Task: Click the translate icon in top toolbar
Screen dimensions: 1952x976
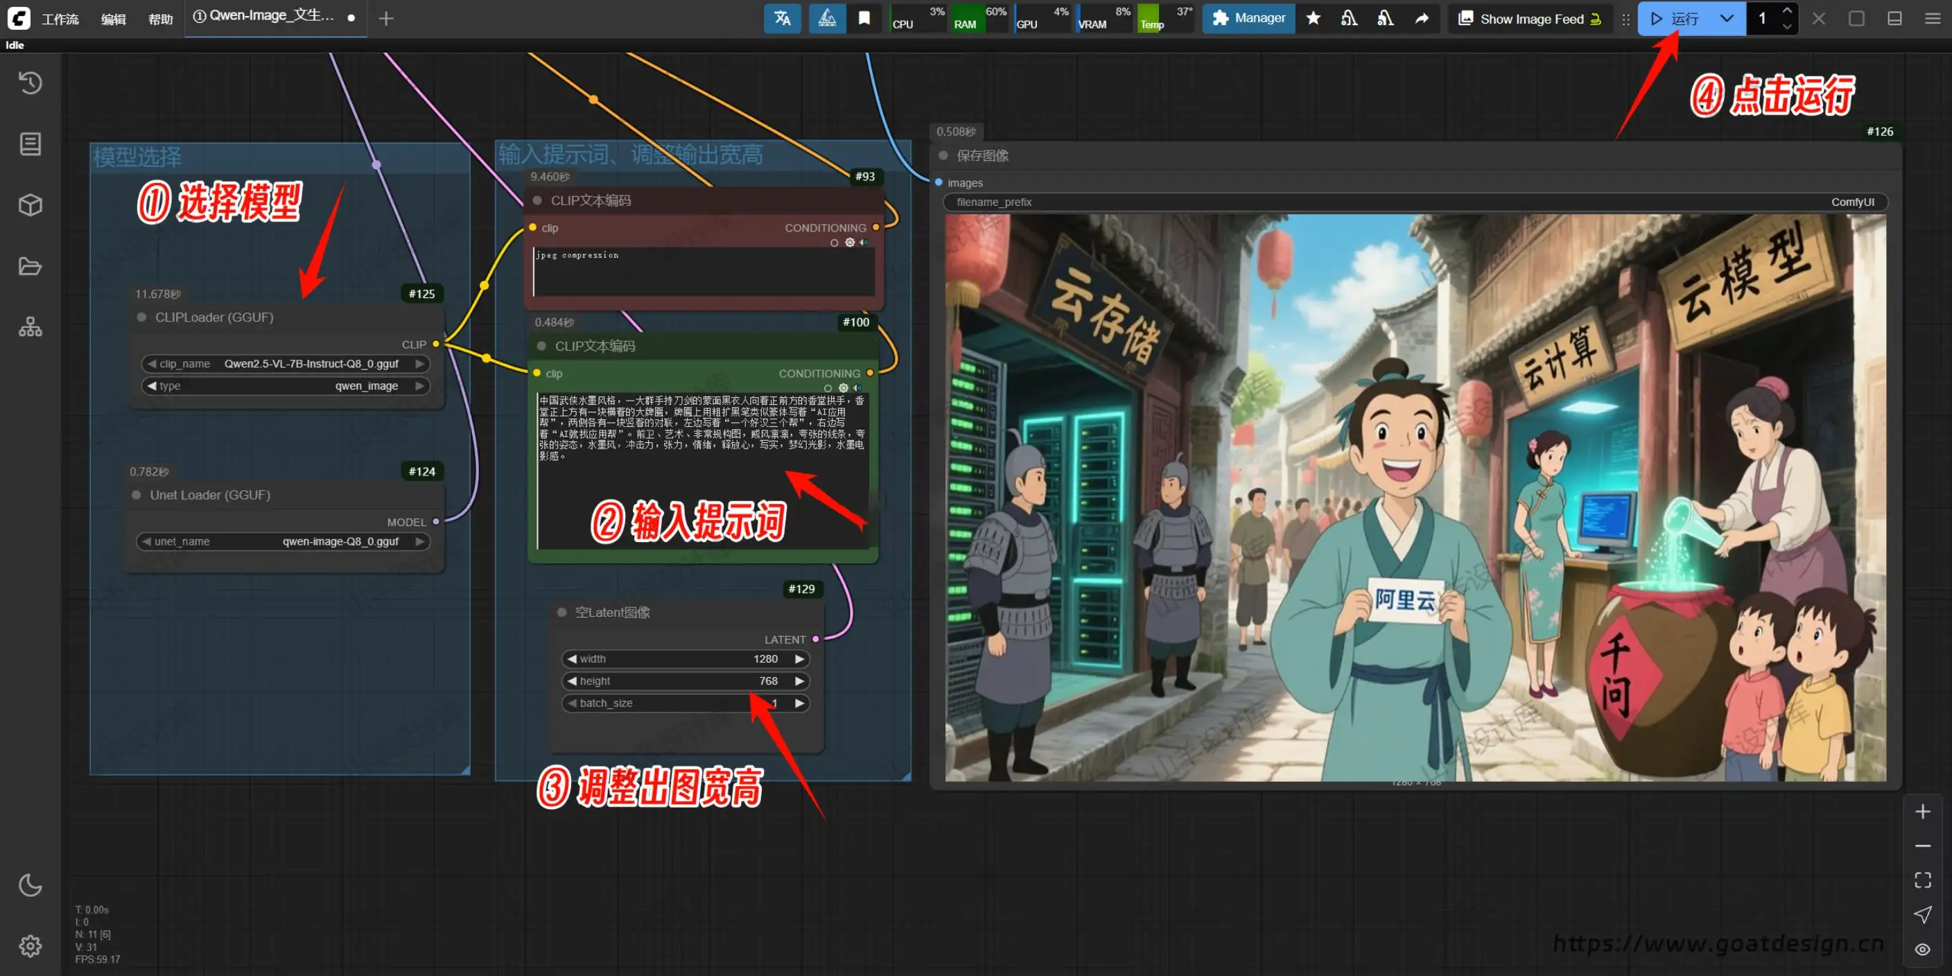Action: (x=782, y=18)
